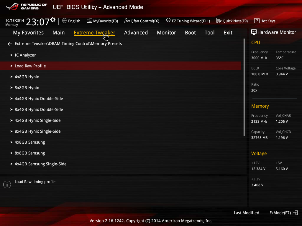
Task: Click the CPU Frequency value 3000 MHz
Action: [259, 58]
